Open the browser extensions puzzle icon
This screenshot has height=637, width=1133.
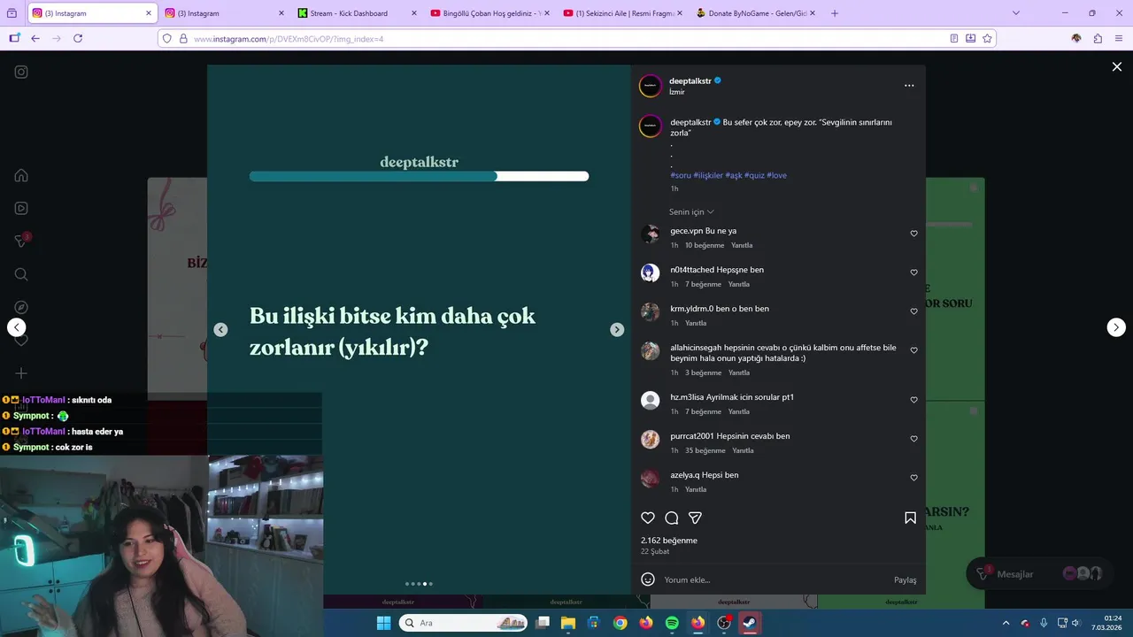pyautogui.click(x=1098, y=38)
